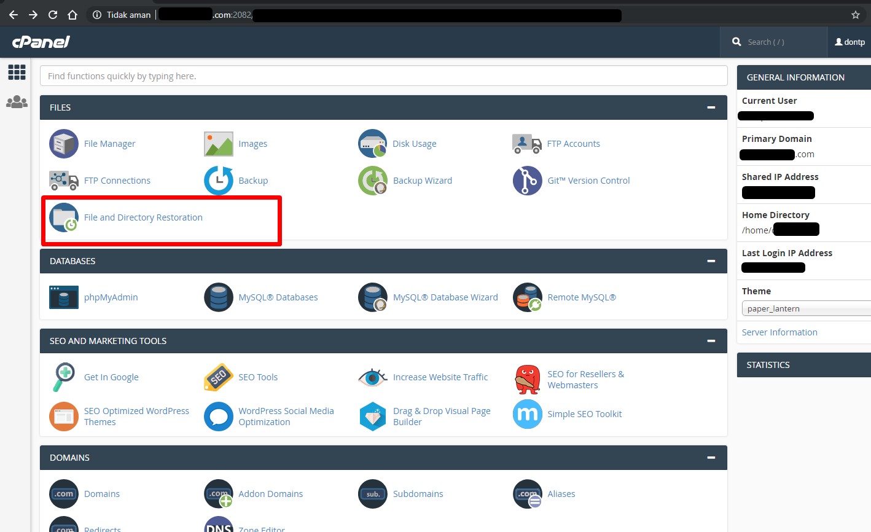Open the Theme paper_lantern dropdown

[x=805, y=308]
